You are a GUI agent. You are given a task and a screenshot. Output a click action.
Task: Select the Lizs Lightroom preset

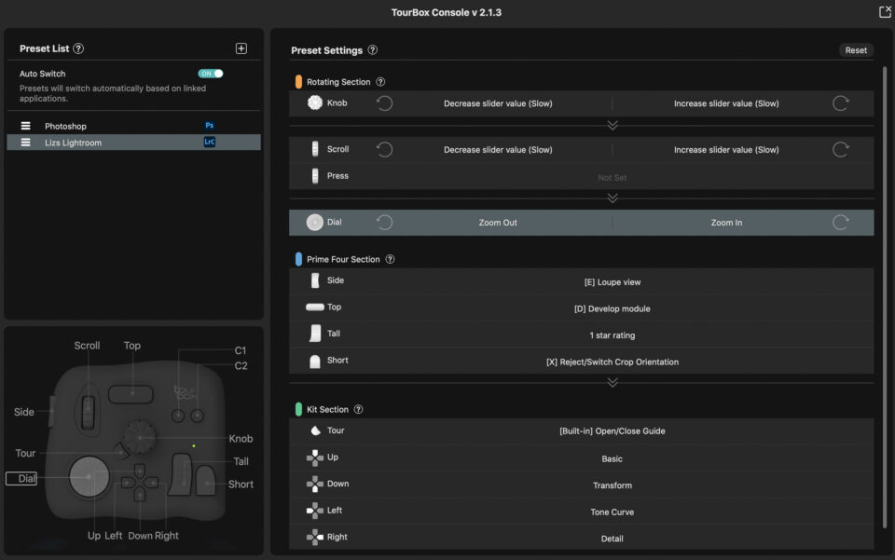pyautogui.click(x=73, y=143)
